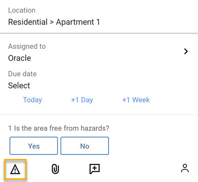Screen dimensions: 198x182
Task: Open the due date Select picker
Action: [19, 85]
